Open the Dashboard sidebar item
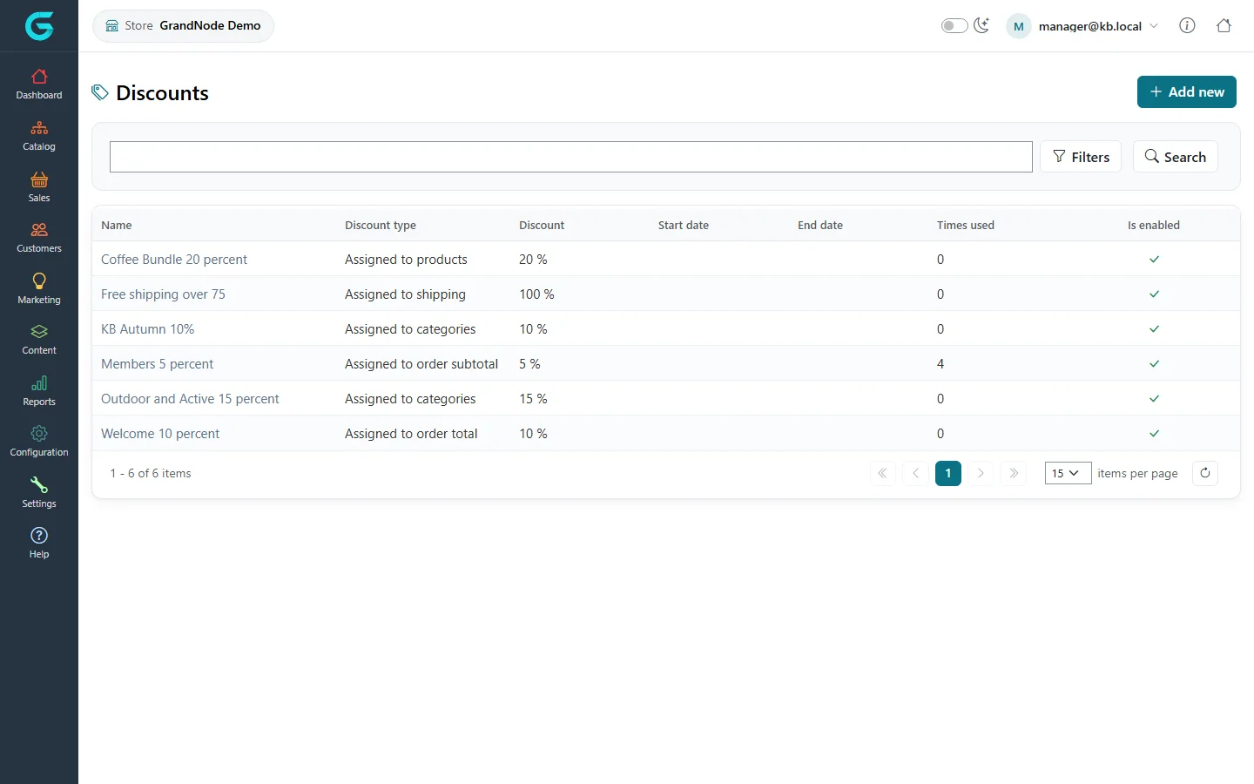Screen dimensions: 1254x784 click(x=39, y=84)
